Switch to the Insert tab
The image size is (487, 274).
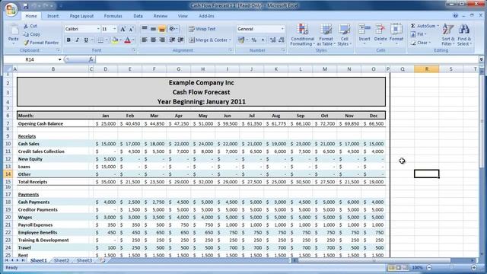pos(53,16)
